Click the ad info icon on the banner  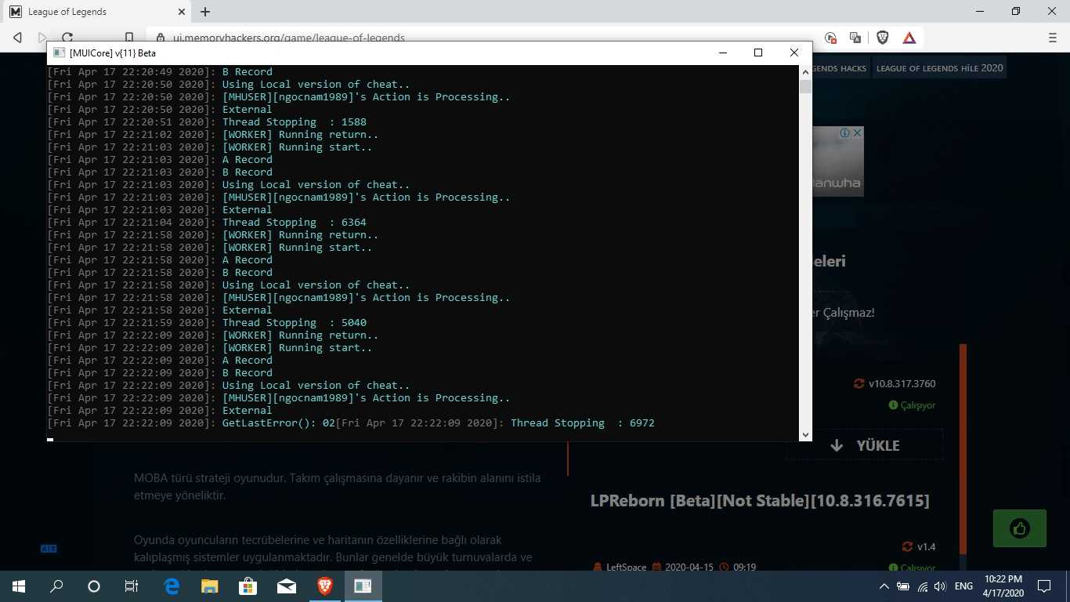click(x=845, y=133)
